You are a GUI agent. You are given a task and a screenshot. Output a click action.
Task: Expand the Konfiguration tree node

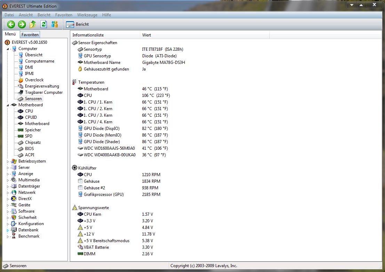8,224
